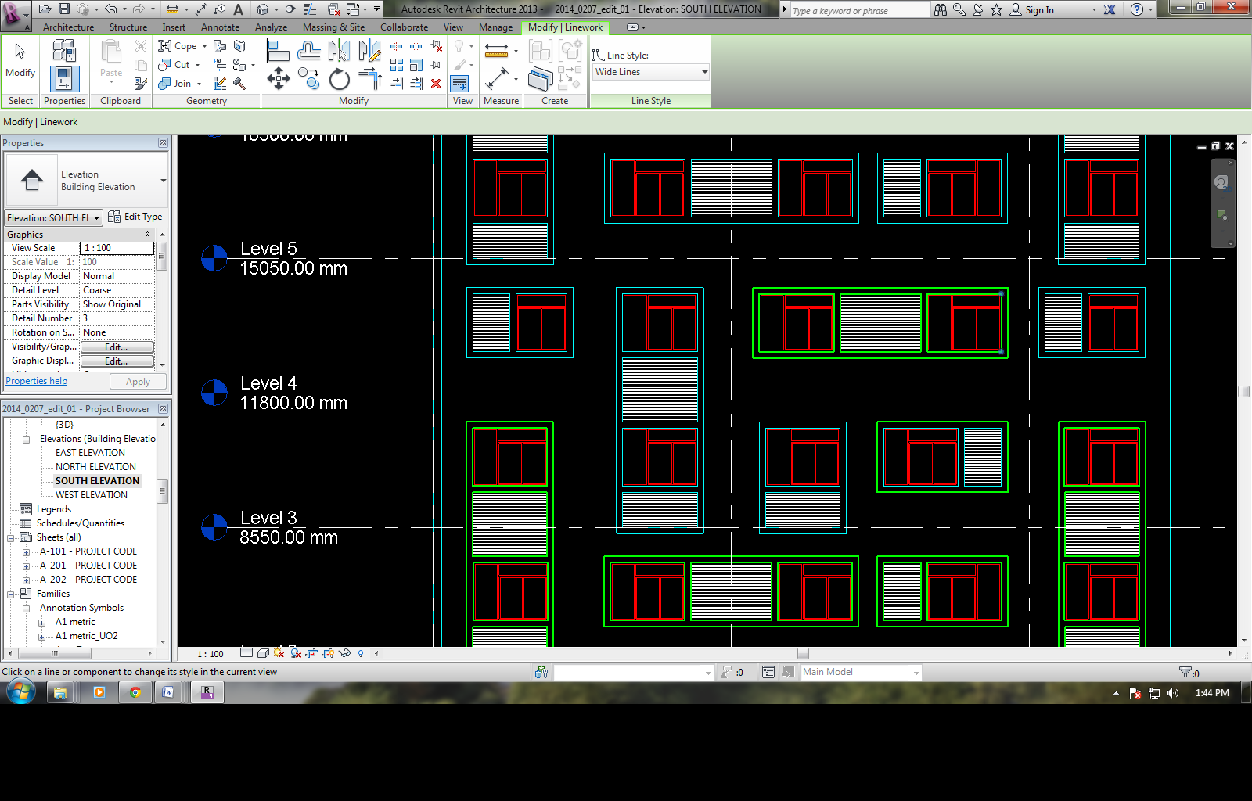This screenshot has width=1252, height=801.
Task: Collapse the Elevations (Building Elevation) node
Action: point(27,440)
